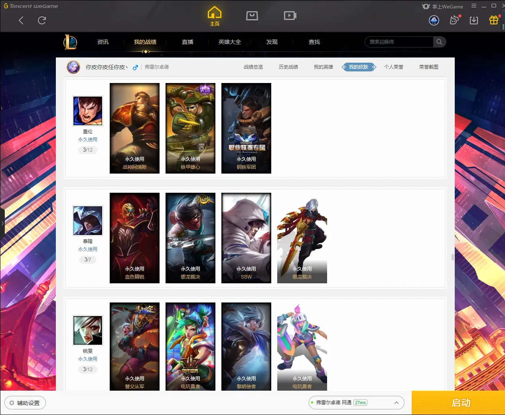505x415 pixels.
Task: Click the 弗雷尔卓德 server label beside the name
Action: pos(157,67)
